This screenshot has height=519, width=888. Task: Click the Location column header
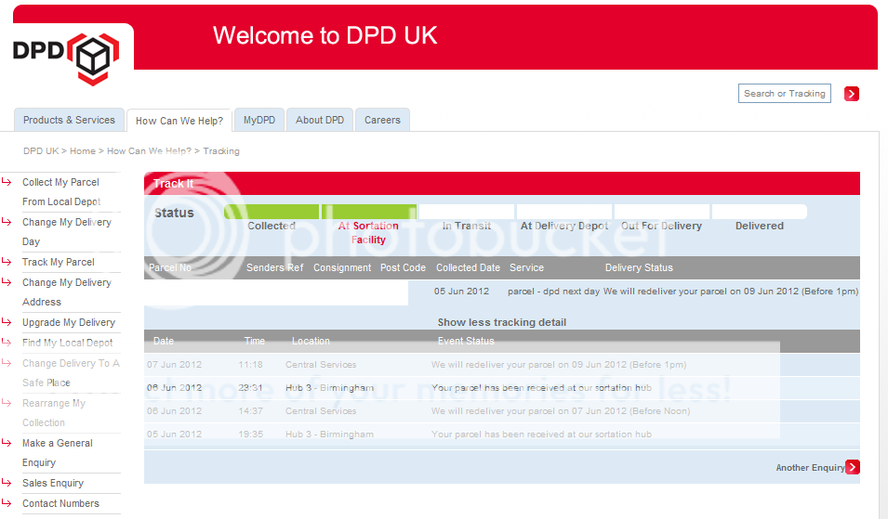pyautogui.click(x=311, y=341)
